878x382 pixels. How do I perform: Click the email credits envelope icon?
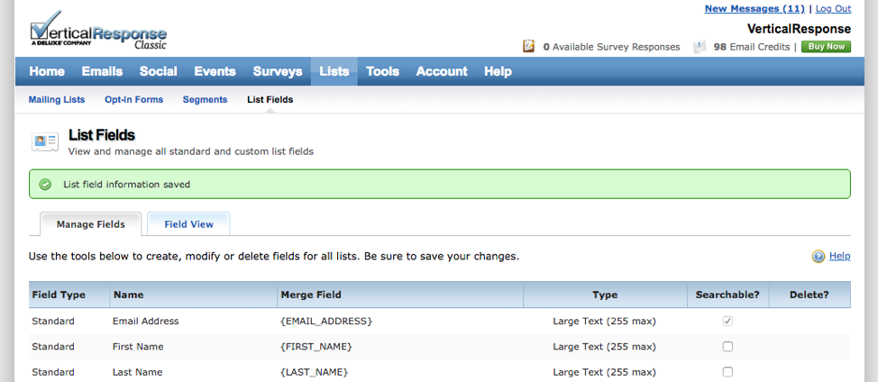coord(700,47)
